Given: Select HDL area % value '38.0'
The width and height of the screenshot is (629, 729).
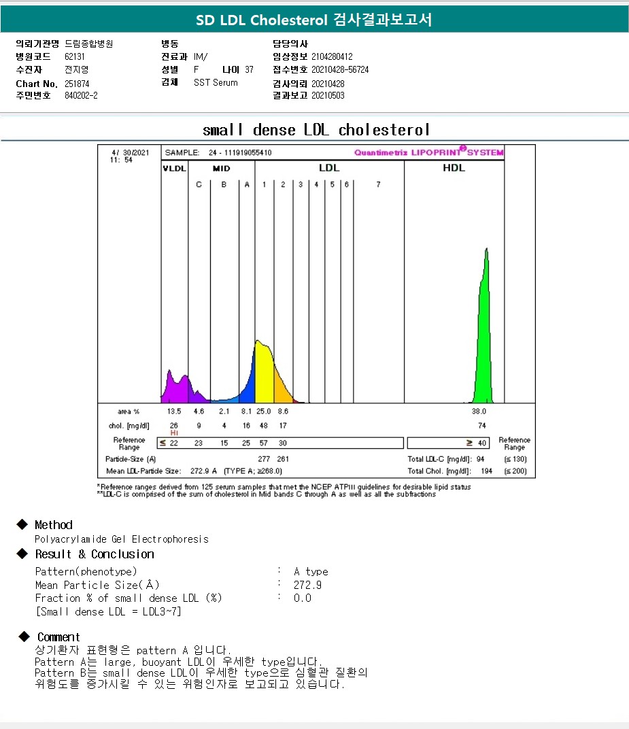Looking at the screenshot, I should pyautogui.click(x=479, y=411).
